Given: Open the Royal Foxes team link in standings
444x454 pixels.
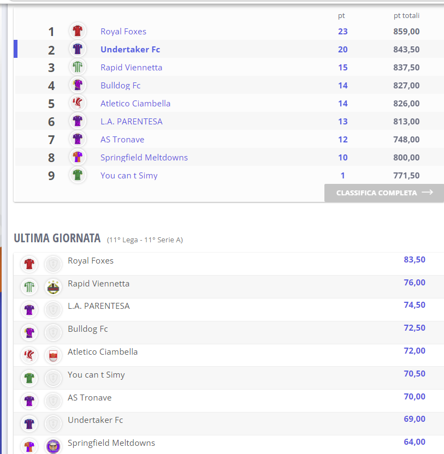Looking at the screenshot, I should 123,31.
